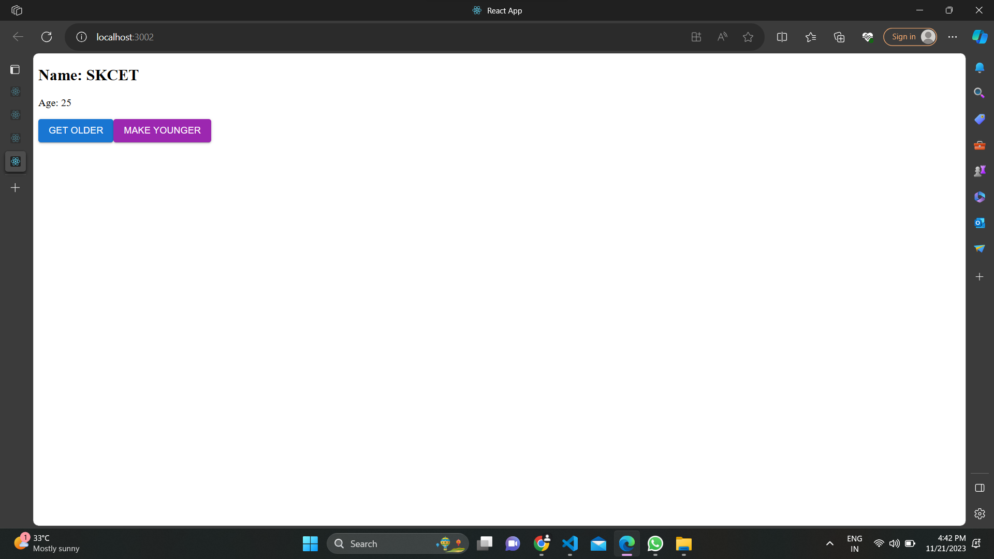Open Browser essentials heart icon
Viewport: 994px width, 559px height.
point(868,37)
